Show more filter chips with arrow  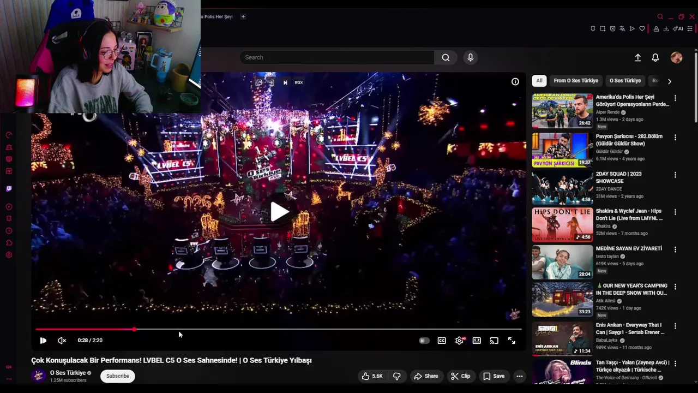tap(670, 81)
